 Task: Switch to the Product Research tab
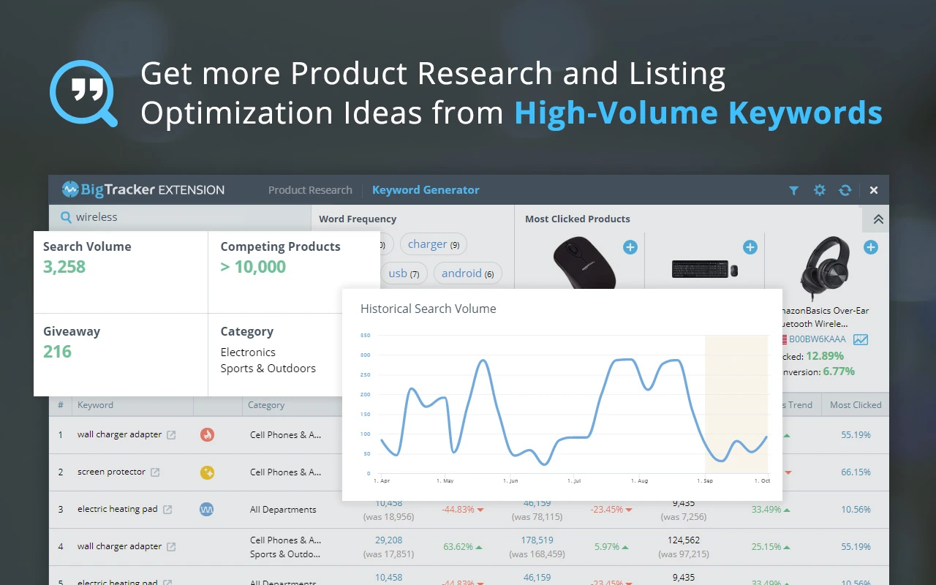[x=310, y=190]
